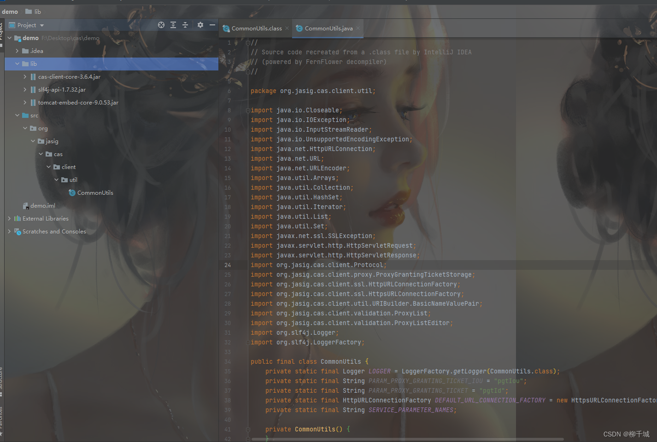Fold the import block on line 8
This screenshot has width=657, height=442.
point(248,110)
